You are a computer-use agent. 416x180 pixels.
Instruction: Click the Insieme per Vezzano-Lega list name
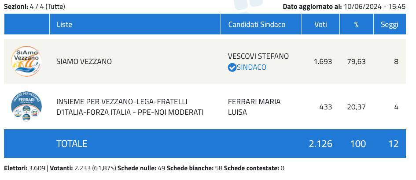pos(130,107)
